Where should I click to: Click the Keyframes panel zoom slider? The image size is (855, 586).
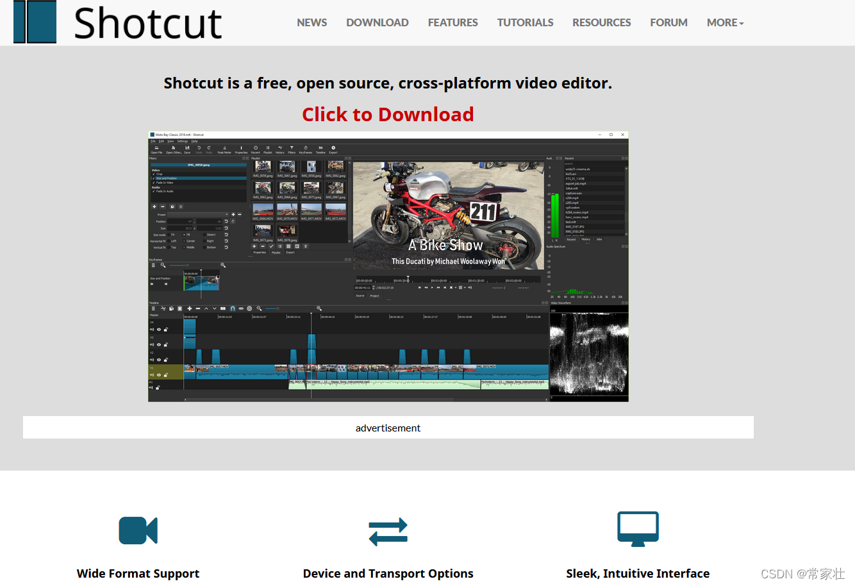(x=194, y=265)
